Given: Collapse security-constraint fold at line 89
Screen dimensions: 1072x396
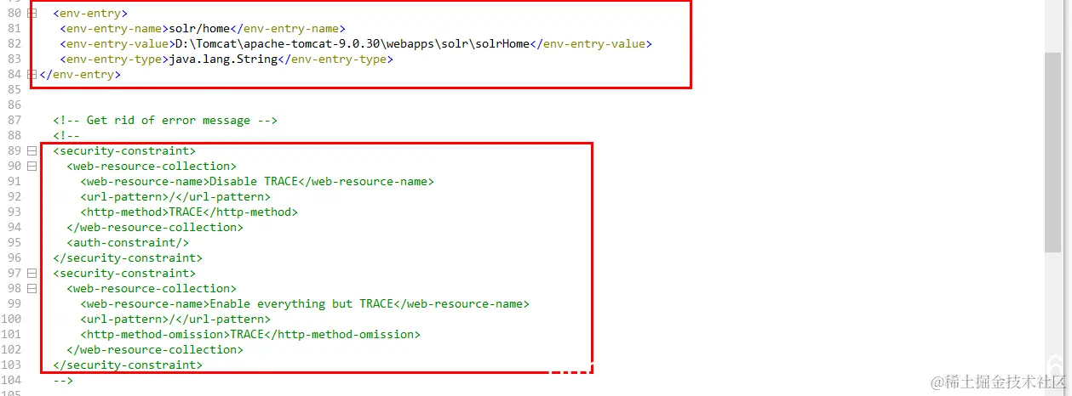Looking at the screenshot, I should click(32, 151).
